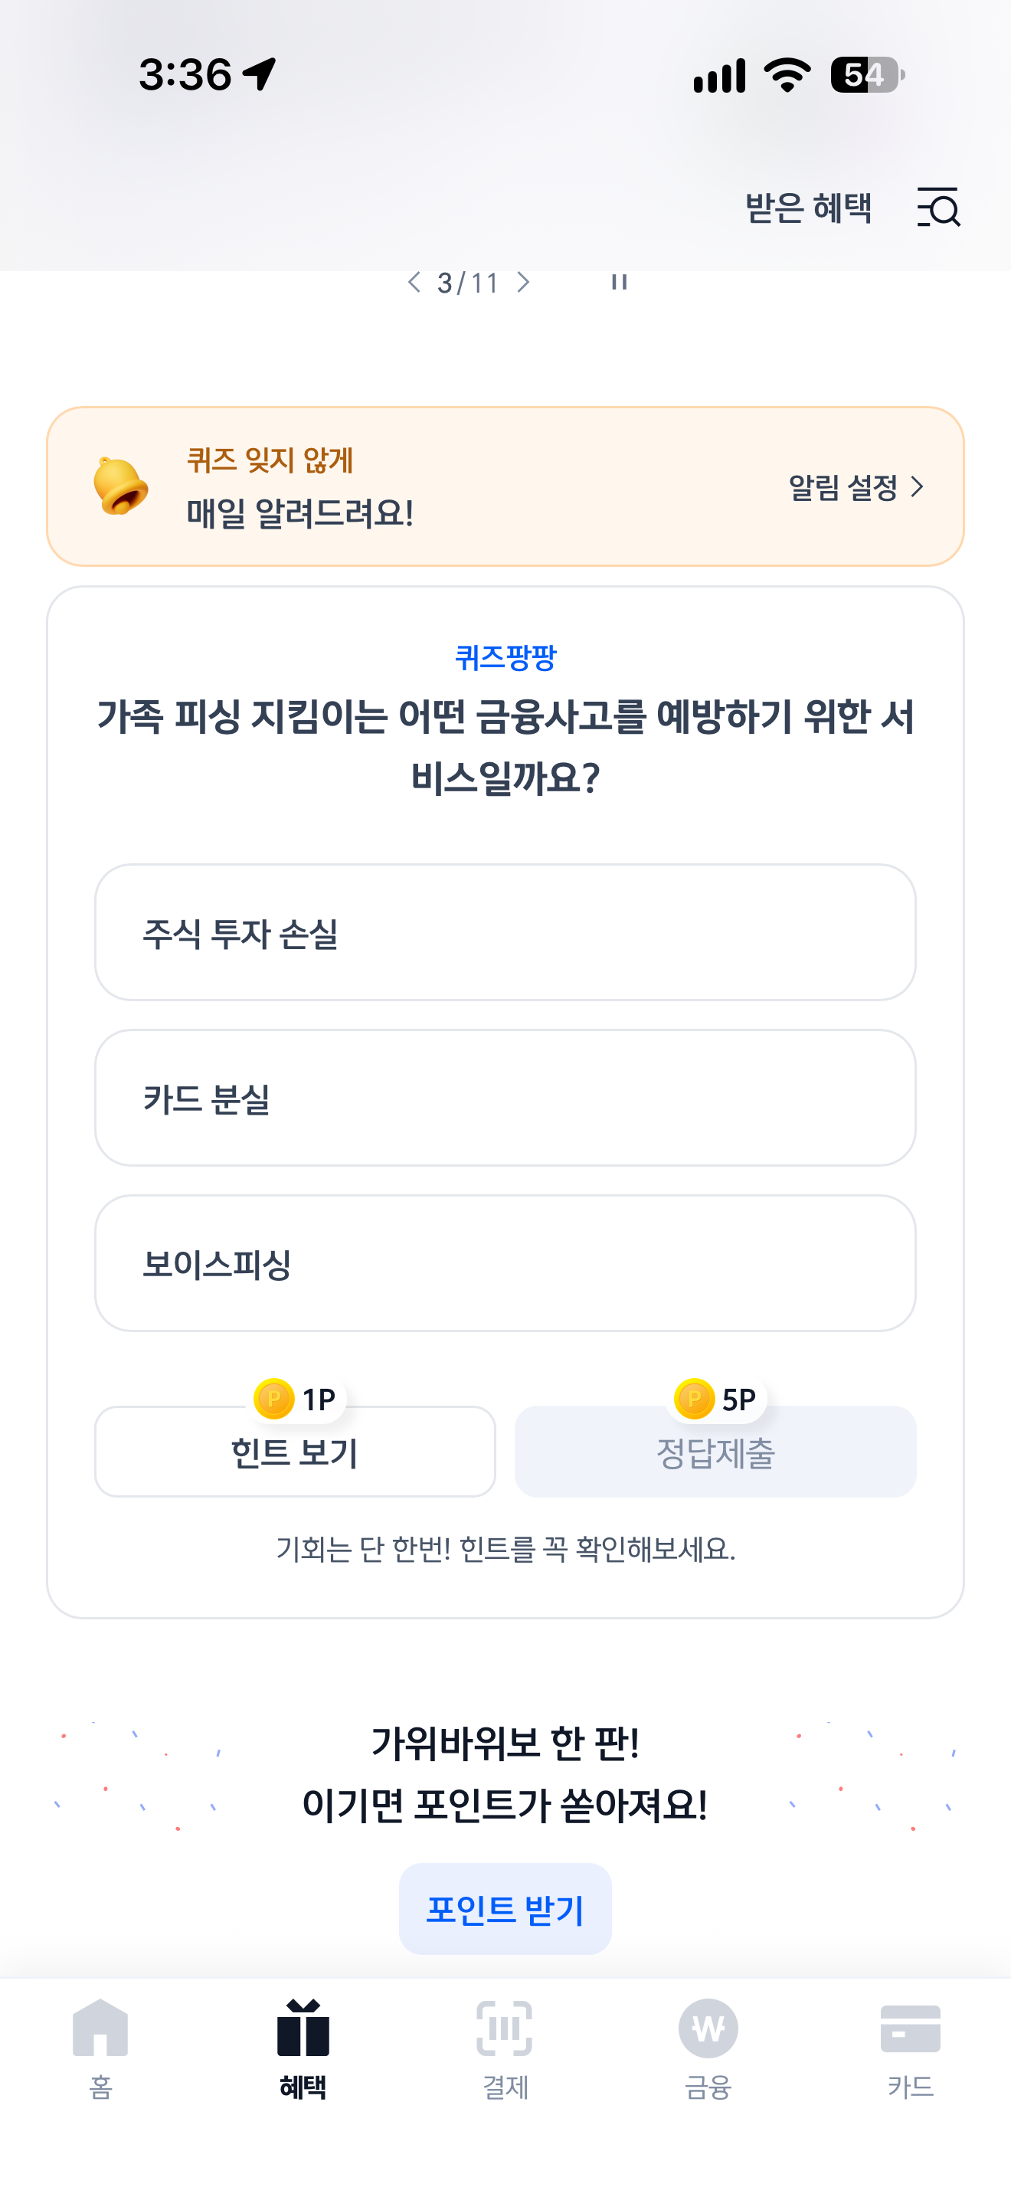Advance banner with right chevron
The image size is (1011, 2197).
[523, 283]
